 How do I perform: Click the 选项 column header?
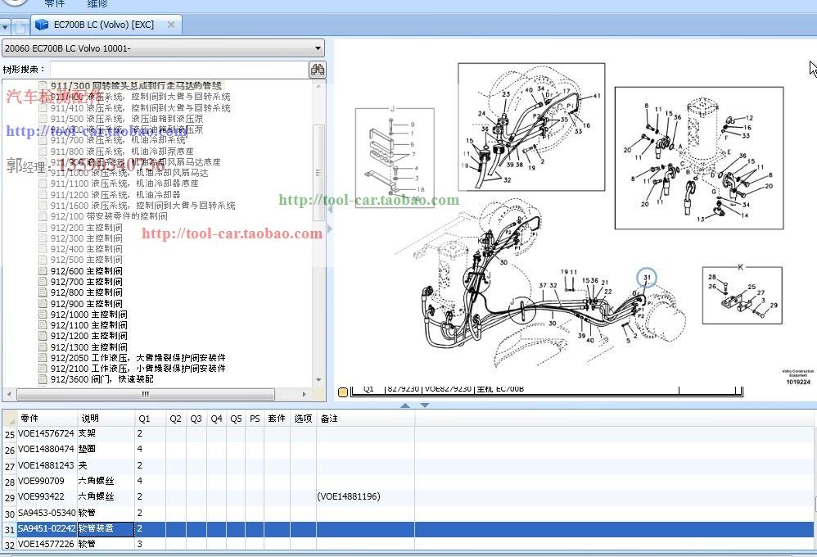[x=303, y=419]
